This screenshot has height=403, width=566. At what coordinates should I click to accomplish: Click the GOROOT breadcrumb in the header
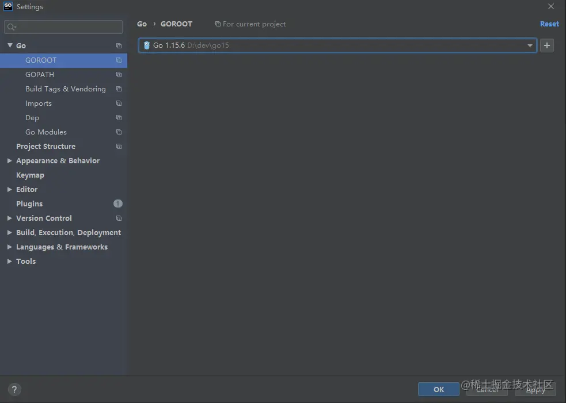coord(177,24)
